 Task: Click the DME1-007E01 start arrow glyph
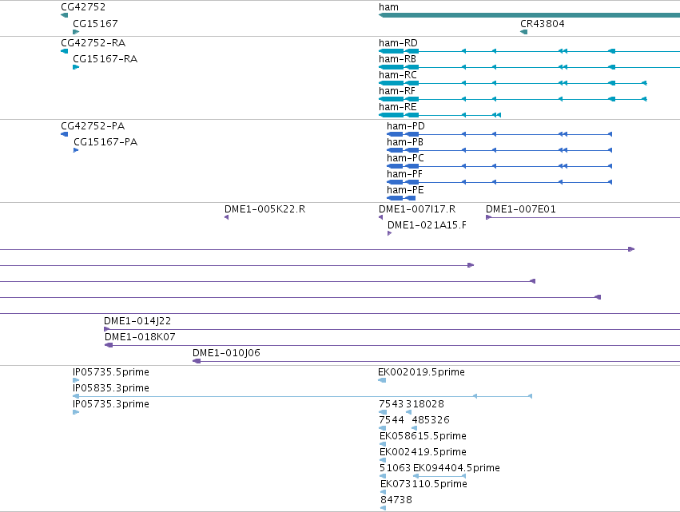489,217
